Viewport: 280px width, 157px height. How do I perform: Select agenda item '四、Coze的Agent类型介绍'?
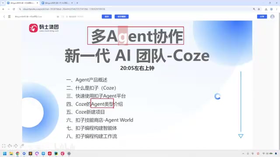tap(94, 104)
